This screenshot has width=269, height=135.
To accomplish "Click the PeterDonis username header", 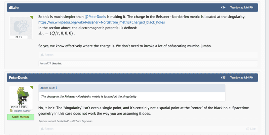I will click(x=18, y=78).
